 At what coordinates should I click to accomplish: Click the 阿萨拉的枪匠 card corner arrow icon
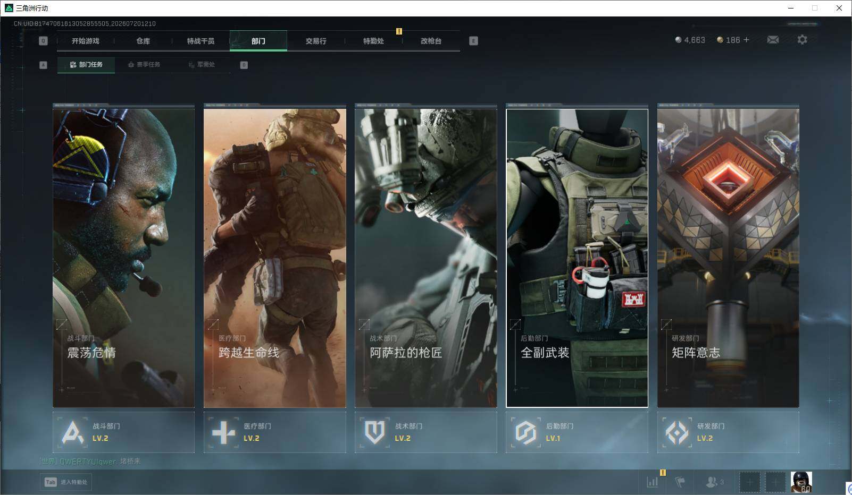point(364,324)
